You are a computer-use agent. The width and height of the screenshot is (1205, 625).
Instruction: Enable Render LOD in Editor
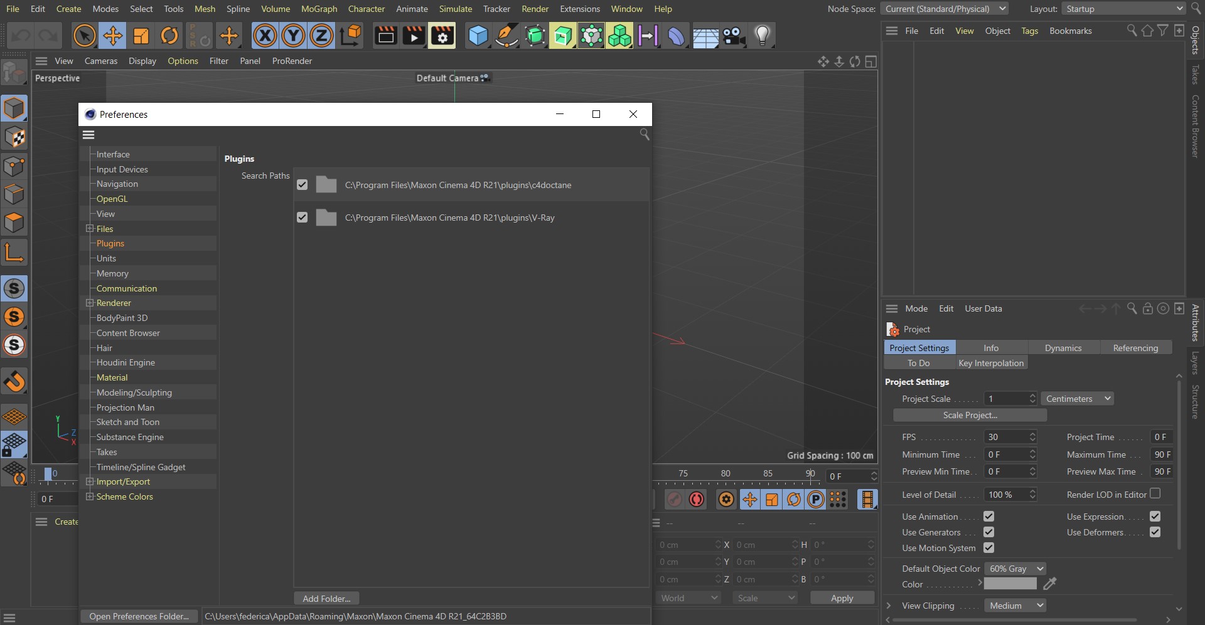pyautogui.click(x=1155, y=494)
